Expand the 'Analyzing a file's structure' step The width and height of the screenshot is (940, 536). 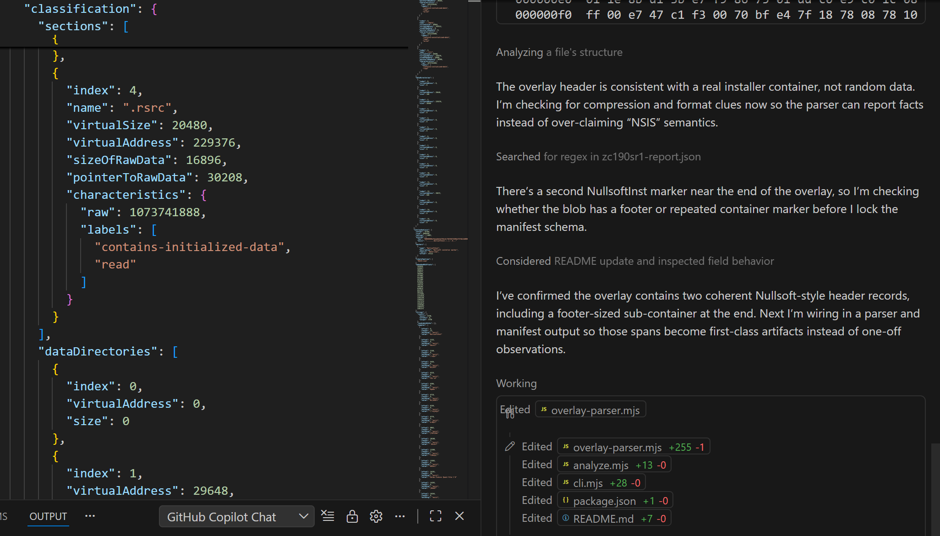559,52
